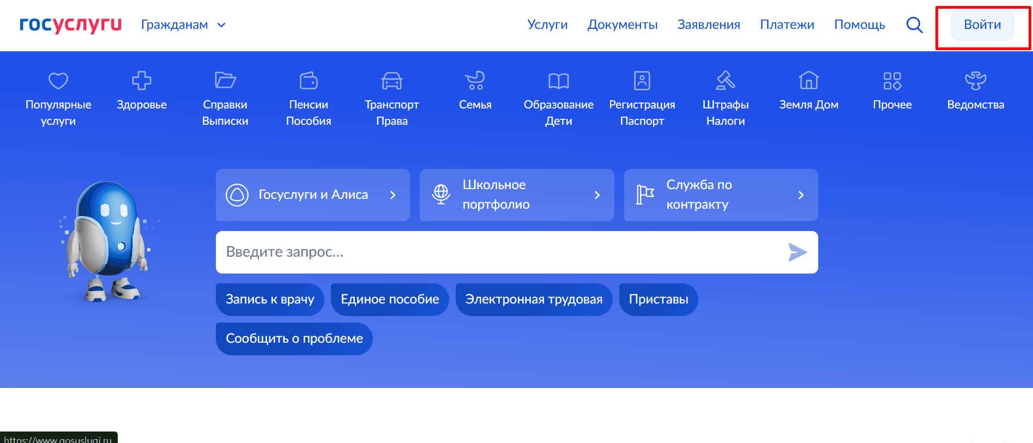The width and height of the screenshot is (1033, 443).
Task: Select the Электронная трудовая chip
Action: coord(534,299)
